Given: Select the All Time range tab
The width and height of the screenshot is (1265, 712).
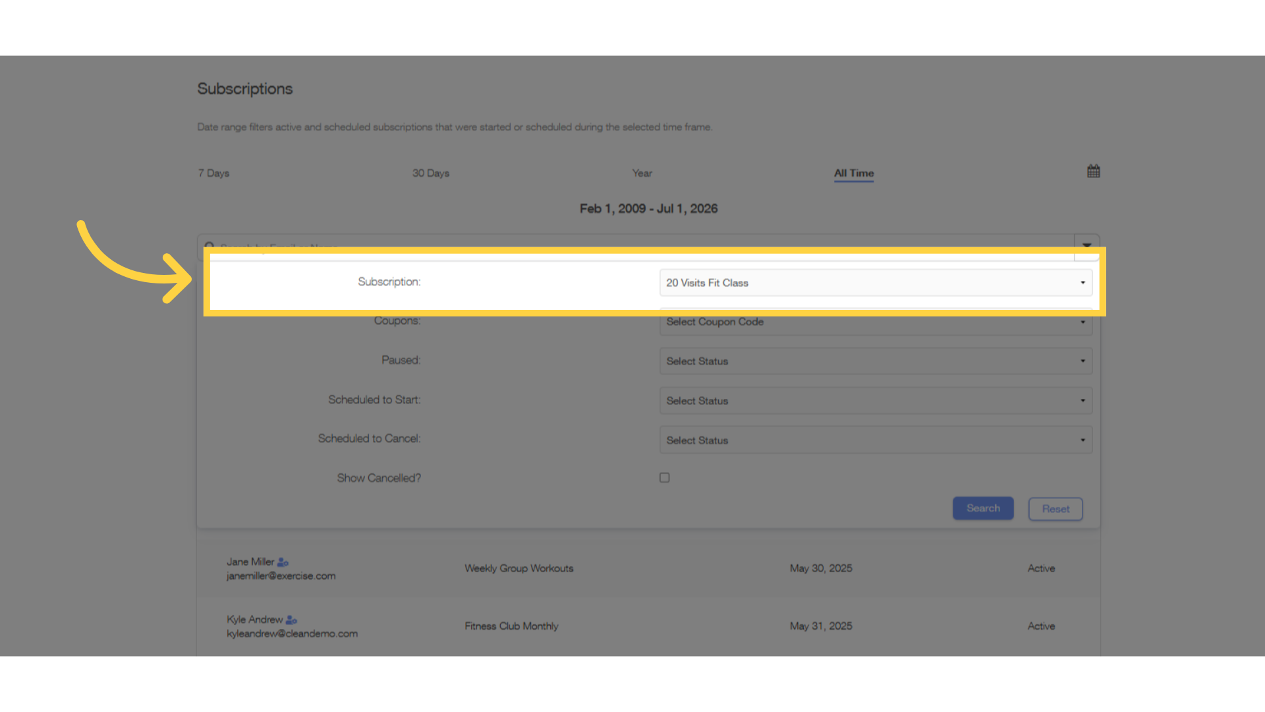Looking at the screenshot, I should 854,173.
